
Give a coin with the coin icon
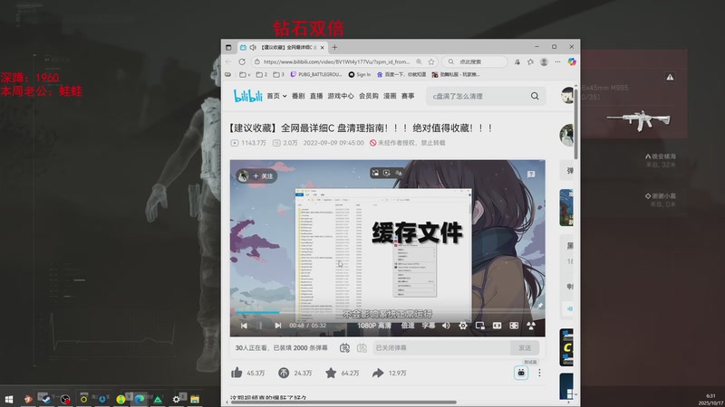284,373
